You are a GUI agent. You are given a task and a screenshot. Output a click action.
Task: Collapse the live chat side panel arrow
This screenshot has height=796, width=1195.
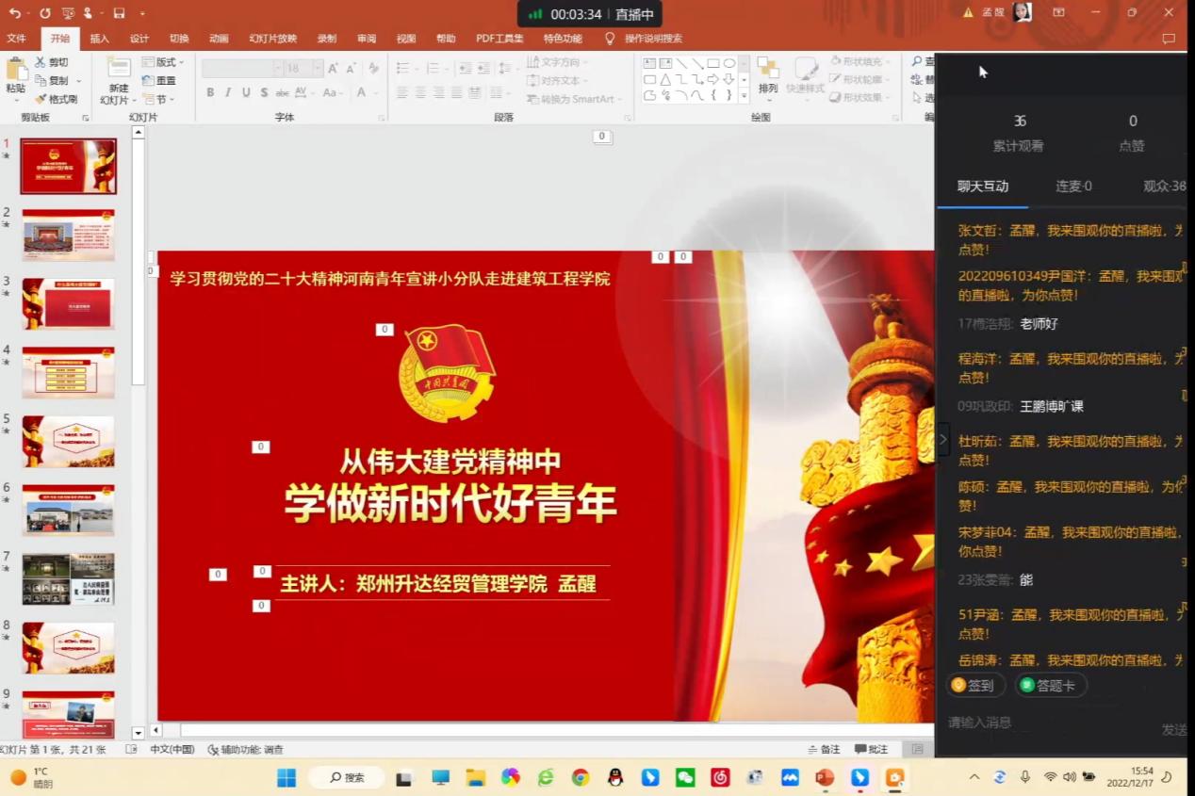coord(943,439)
